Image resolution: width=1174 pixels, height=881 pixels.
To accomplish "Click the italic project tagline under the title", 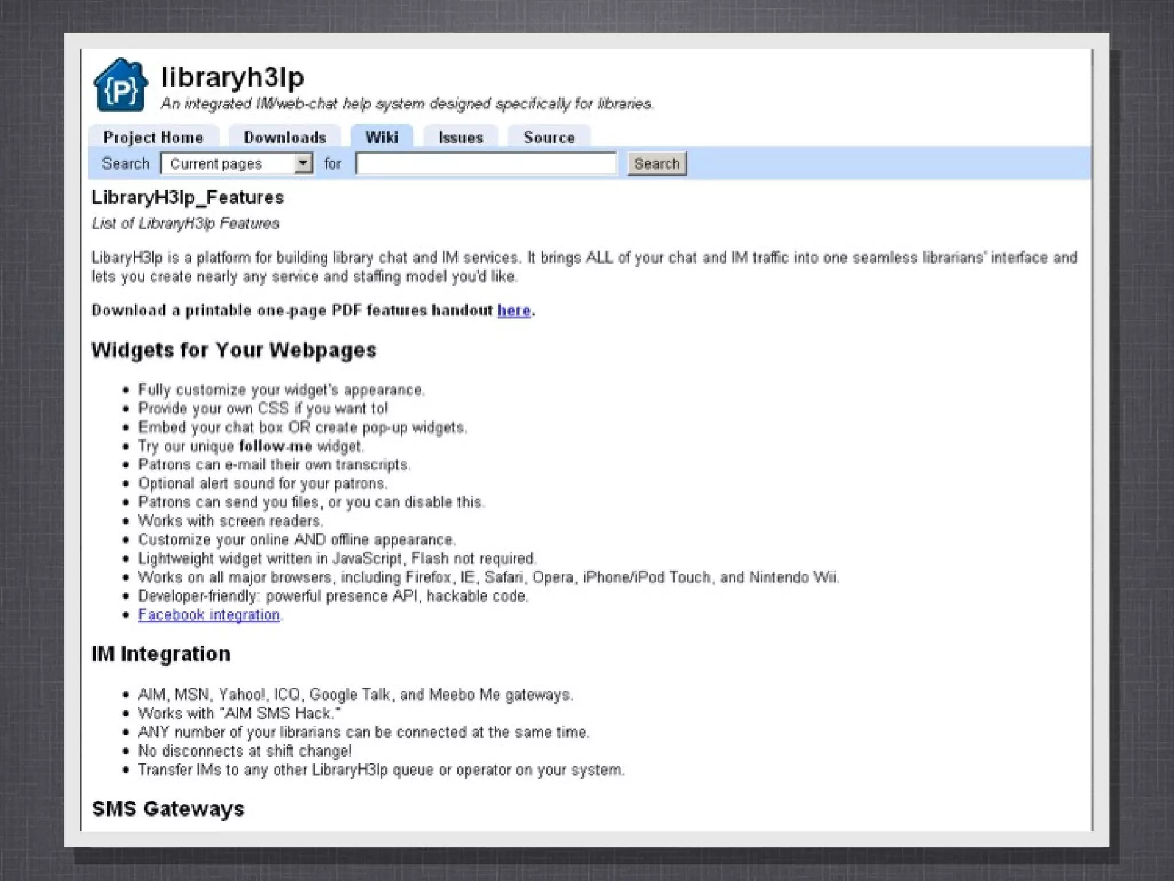I will point(406,104).
